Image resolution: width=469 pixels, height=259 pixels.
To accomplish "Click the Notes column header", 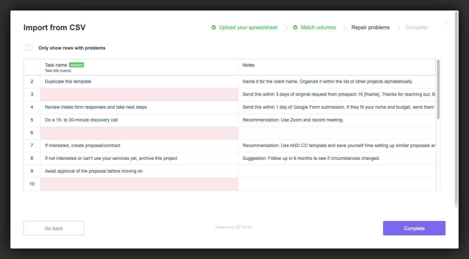I will (x=337, y=67).
